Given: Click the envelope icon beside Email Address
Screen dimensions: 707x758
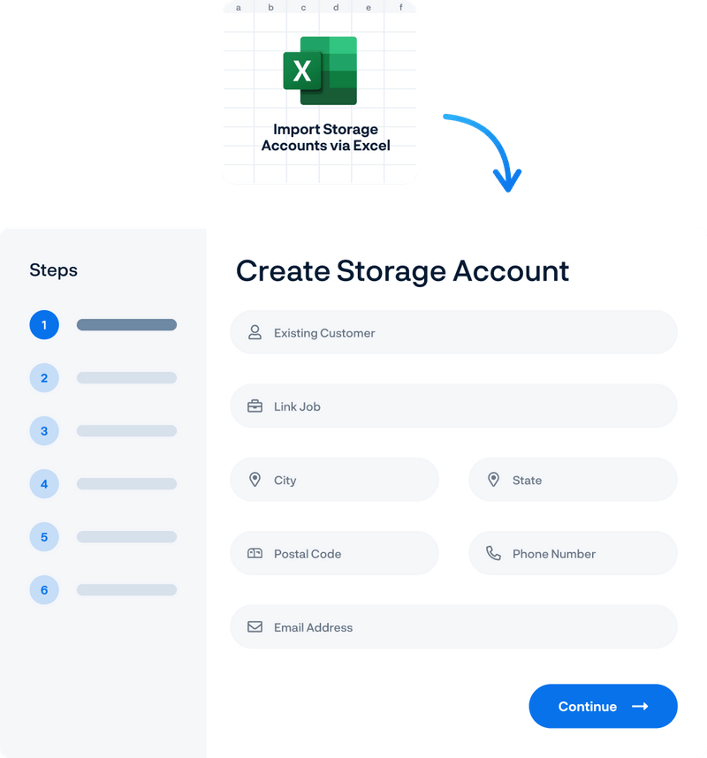Looking at the screenshot, I should pyautogui.click(x=255, y=626).
